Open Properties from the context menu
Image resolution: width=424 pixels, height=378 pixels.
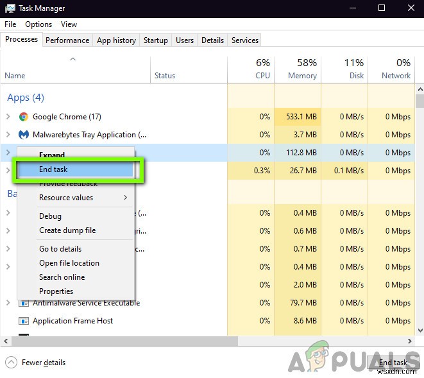tap(76, 291)
